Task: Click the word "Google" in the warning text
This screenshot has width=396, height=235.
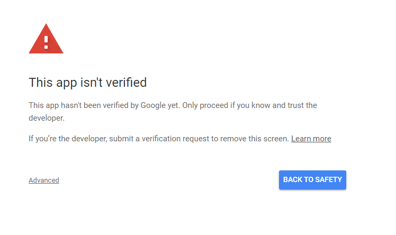Action: pos(154,105)
